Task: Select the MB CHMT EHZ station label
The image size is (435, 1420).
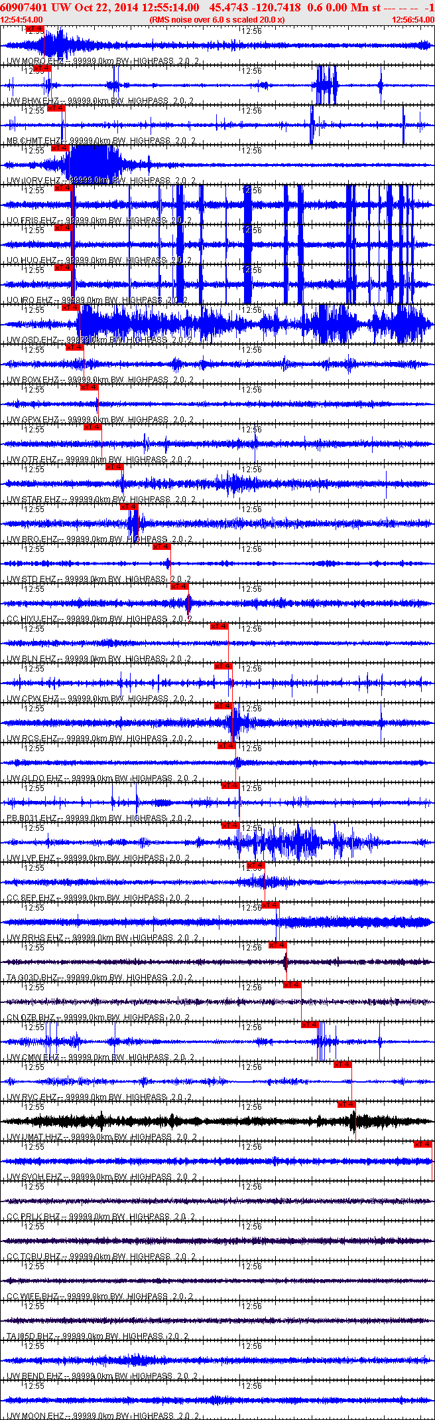Action: pyautogui.click(x=33, y=141)
